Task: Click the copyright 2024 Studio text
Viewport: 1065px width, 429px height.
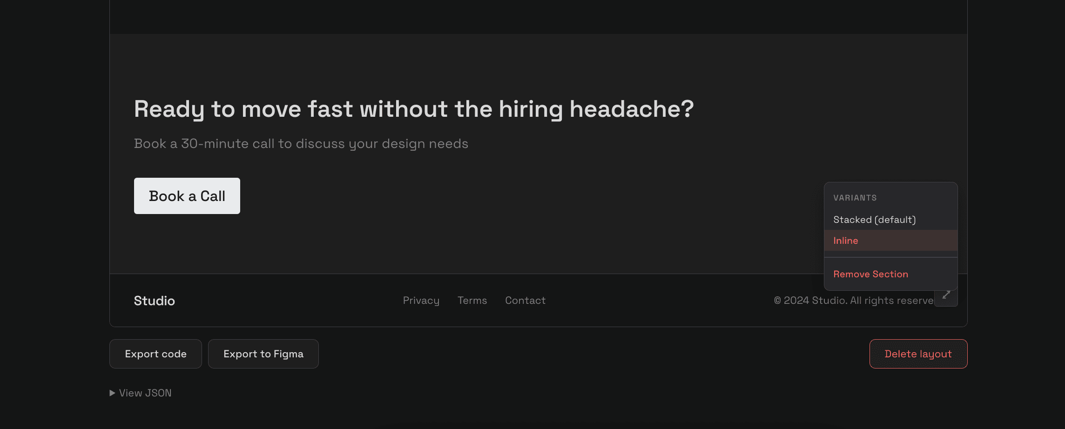Action: point(853,301)
